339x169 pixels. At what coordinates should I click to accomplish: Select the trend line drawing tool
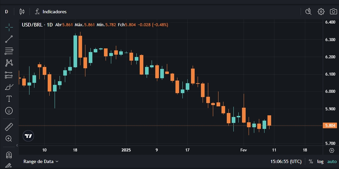(9, 39)
